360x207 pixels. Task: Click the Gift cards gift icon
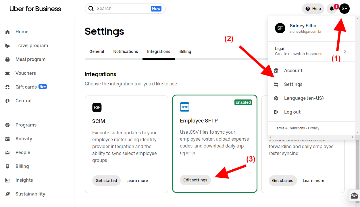pos(7,87)
